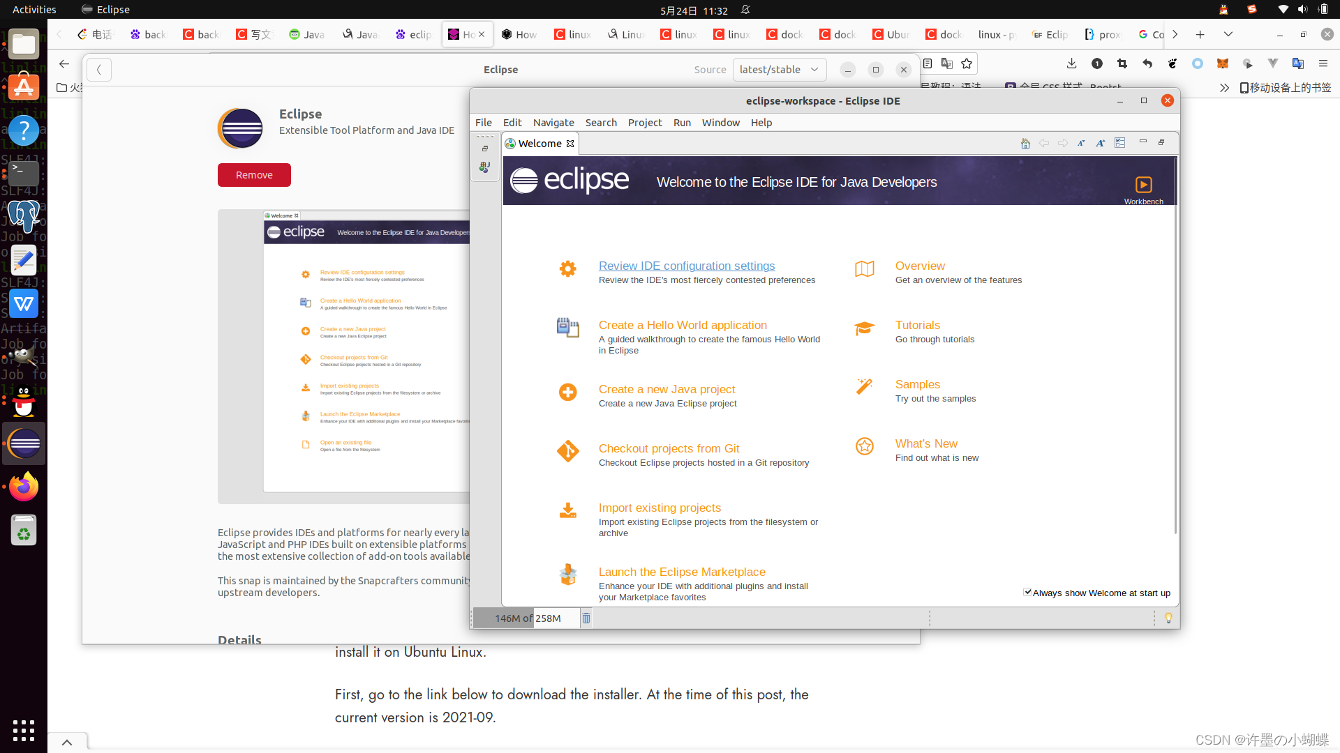Click the heap memory usage bar
The height and width of the screenshot is (753, 1340).
[527, 618]
